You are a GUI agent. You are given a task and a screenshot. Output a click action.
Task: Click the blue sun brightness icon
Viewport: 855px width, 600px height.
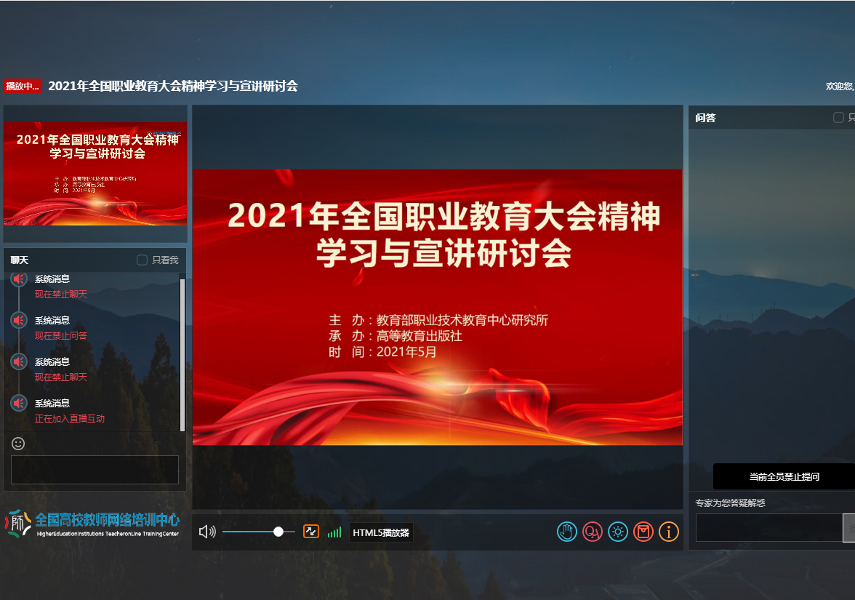click(618, 532)
